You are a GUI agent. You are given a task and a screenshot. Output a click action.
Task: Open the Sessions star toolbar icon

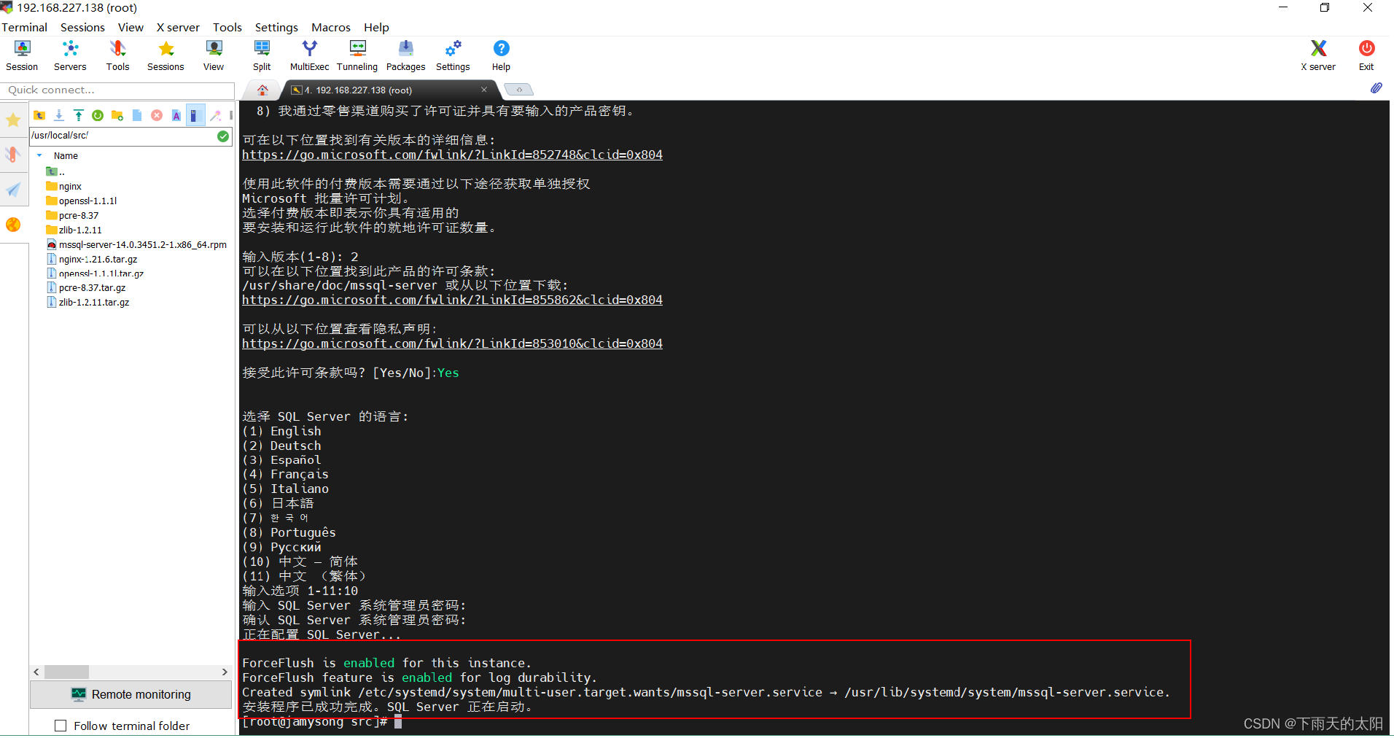click(166, 55)
